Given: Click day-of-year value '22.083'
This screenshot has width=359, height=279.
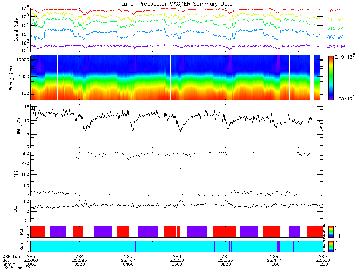Looking at the screenshot, I should click(x=79, y=261).
